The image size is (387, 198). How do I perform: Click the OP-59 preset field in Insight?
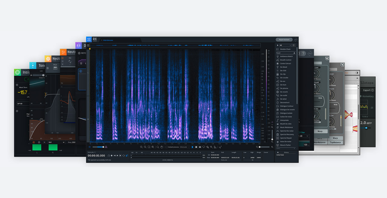[x=23, y=104]
